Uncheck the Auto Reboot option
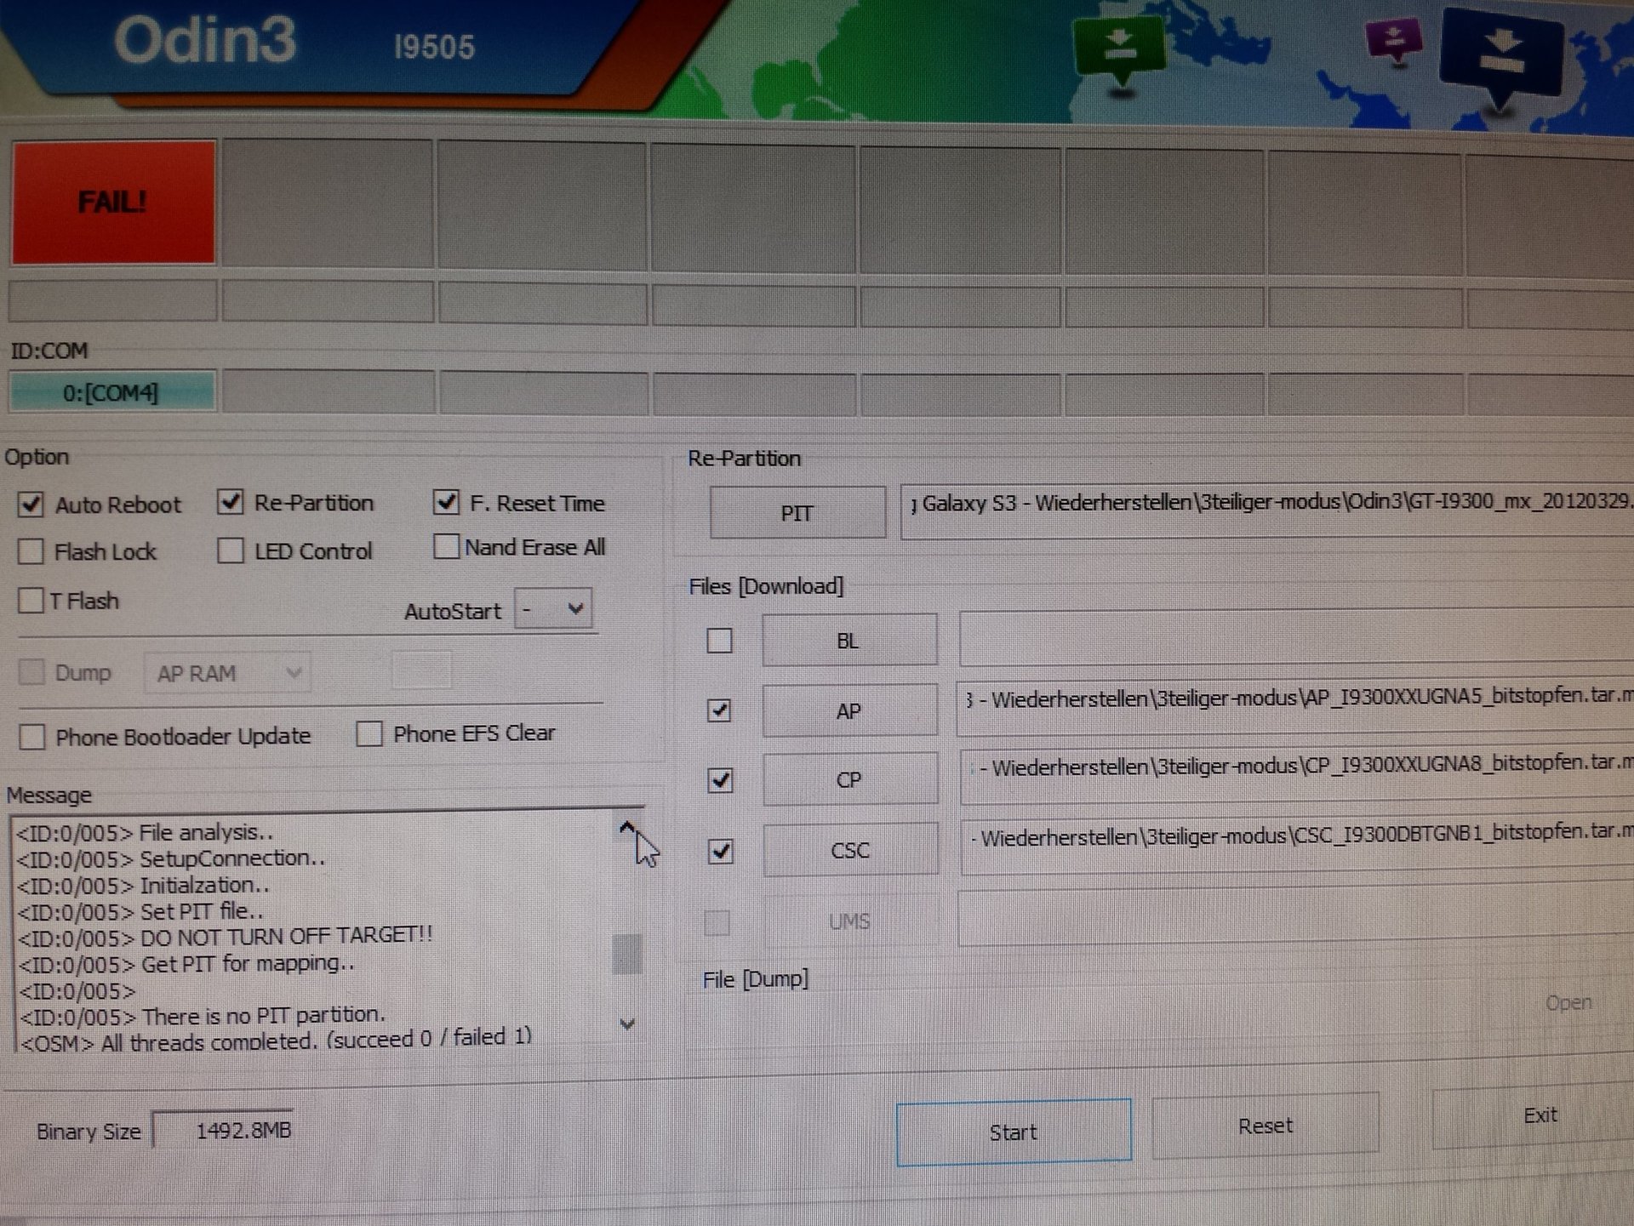Screen dimensions: 1634x1226 click(x=31, y=505)
